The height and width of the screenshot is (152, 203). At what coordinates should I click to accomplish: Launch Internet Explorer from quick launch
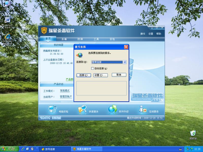23,149
